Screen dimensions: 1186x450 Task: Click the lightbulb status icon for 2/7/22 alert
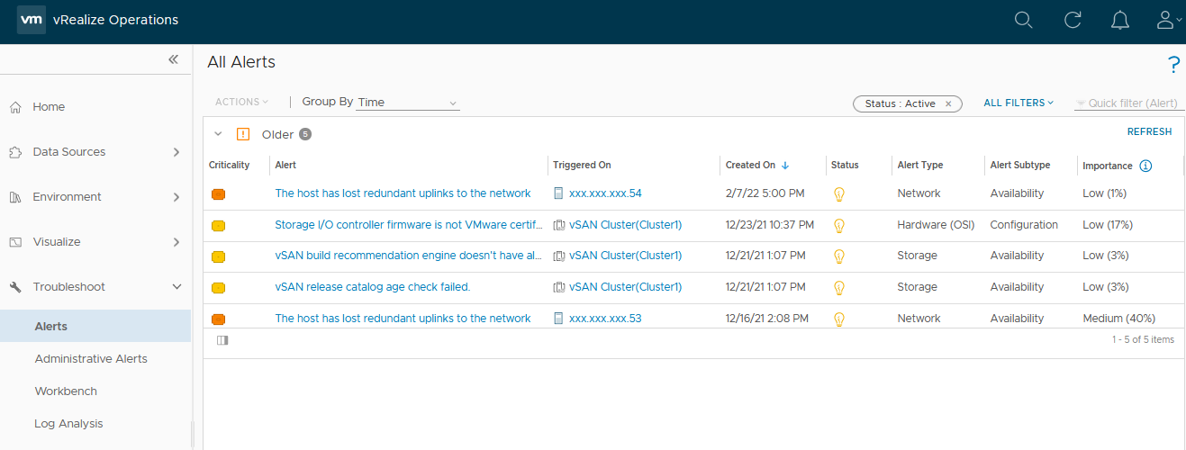(839, 193)
